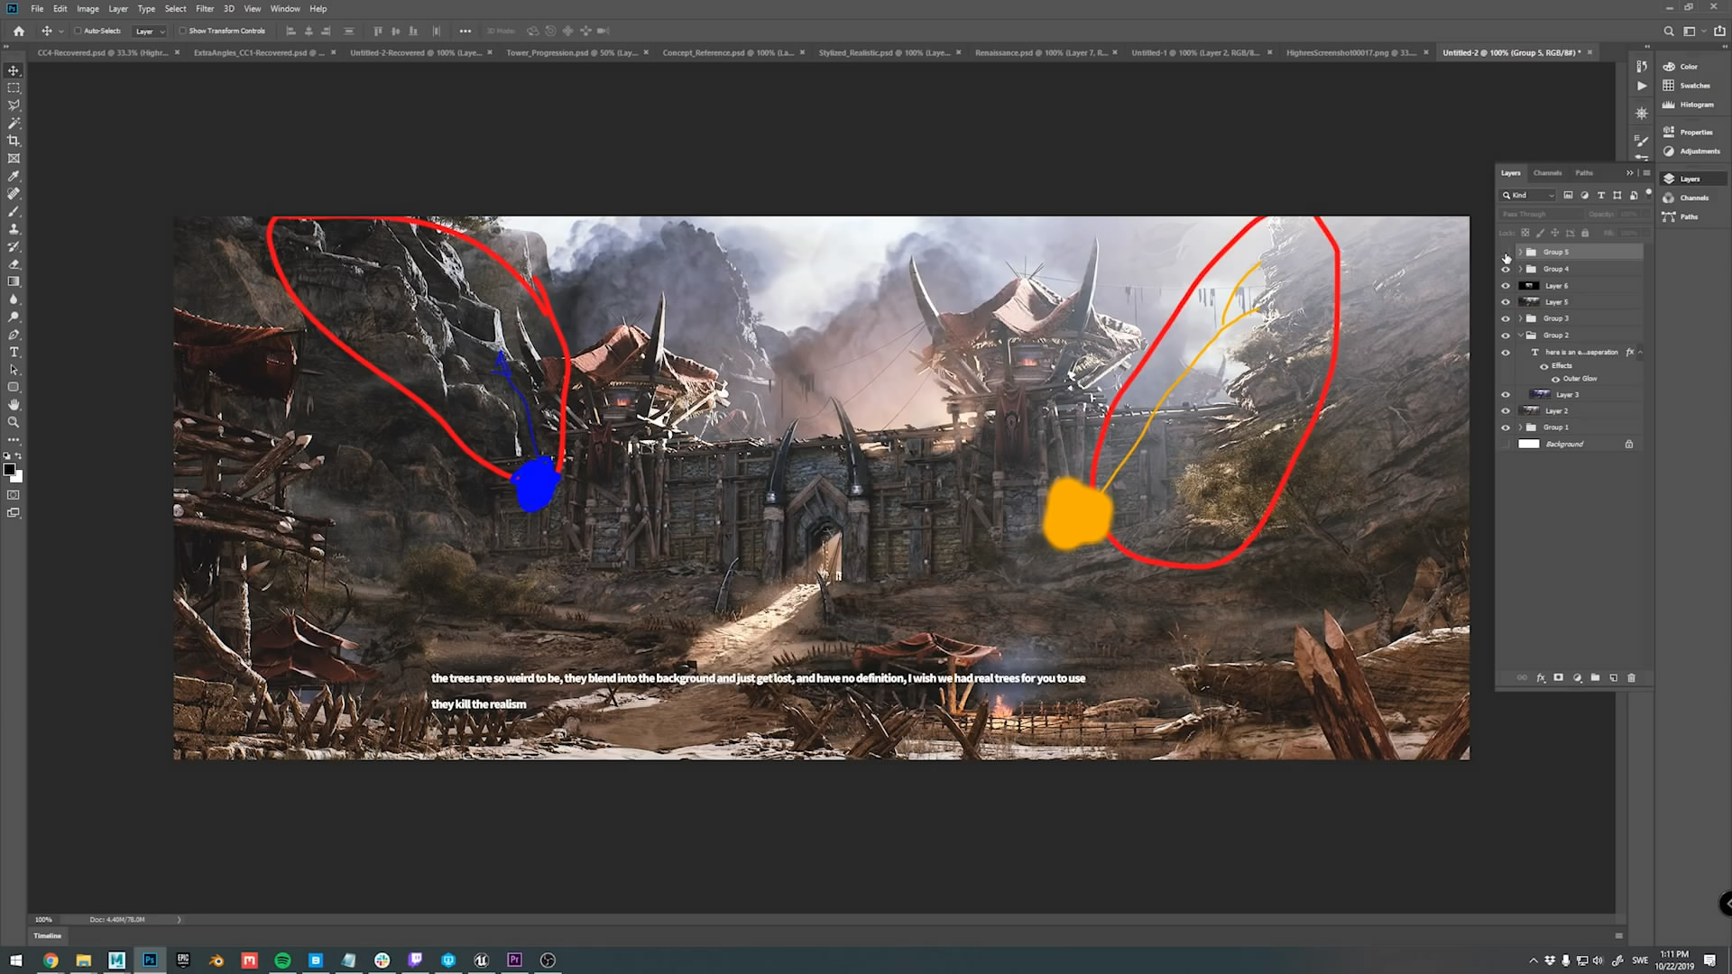Viewport: 1732px width, 974px height.
Task: Select the Polygonal Lasso tool
Action: tap(14, 106)
